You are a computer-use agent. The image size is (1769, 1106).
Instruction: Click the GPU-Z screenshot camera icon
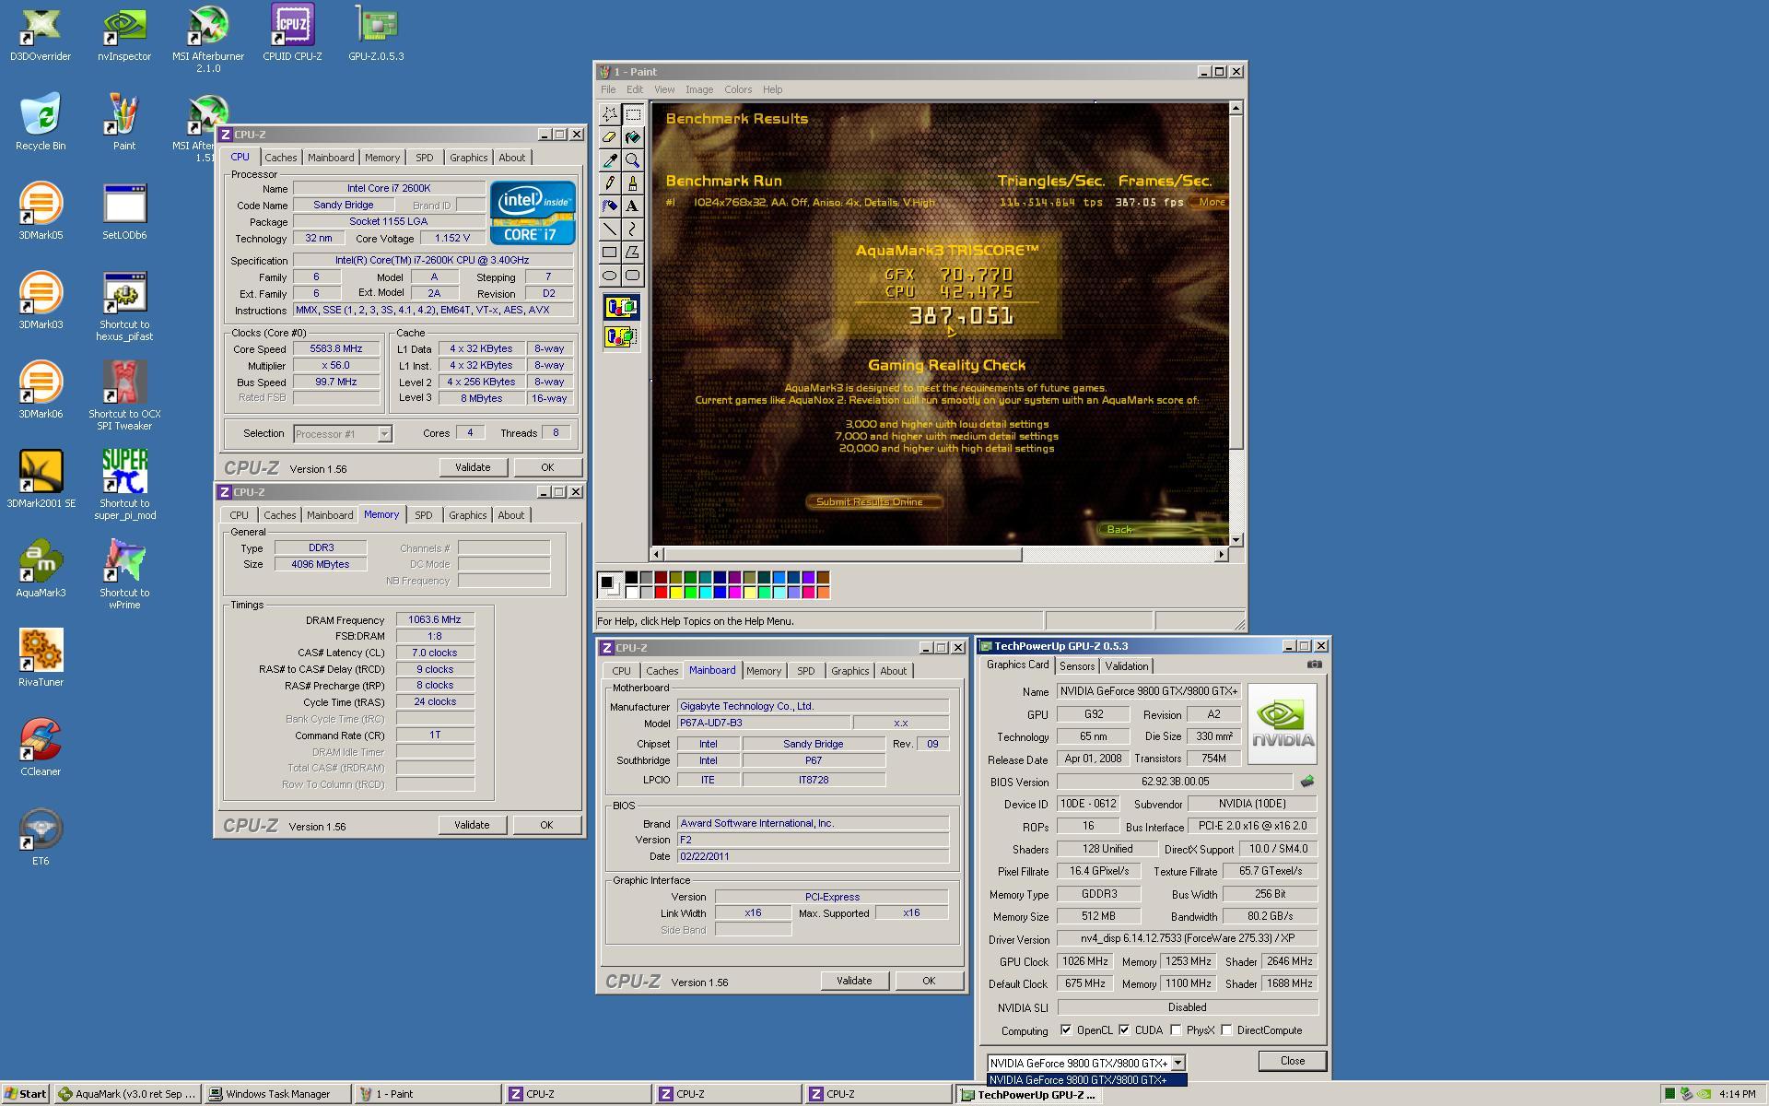1315,665
